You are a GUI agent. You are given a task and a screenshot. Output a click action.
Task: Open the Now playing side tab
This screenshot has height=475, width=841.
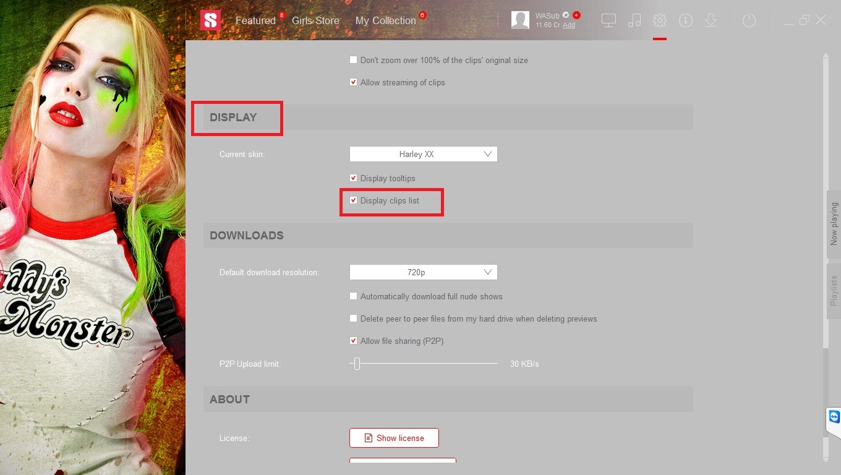[834, 224]
